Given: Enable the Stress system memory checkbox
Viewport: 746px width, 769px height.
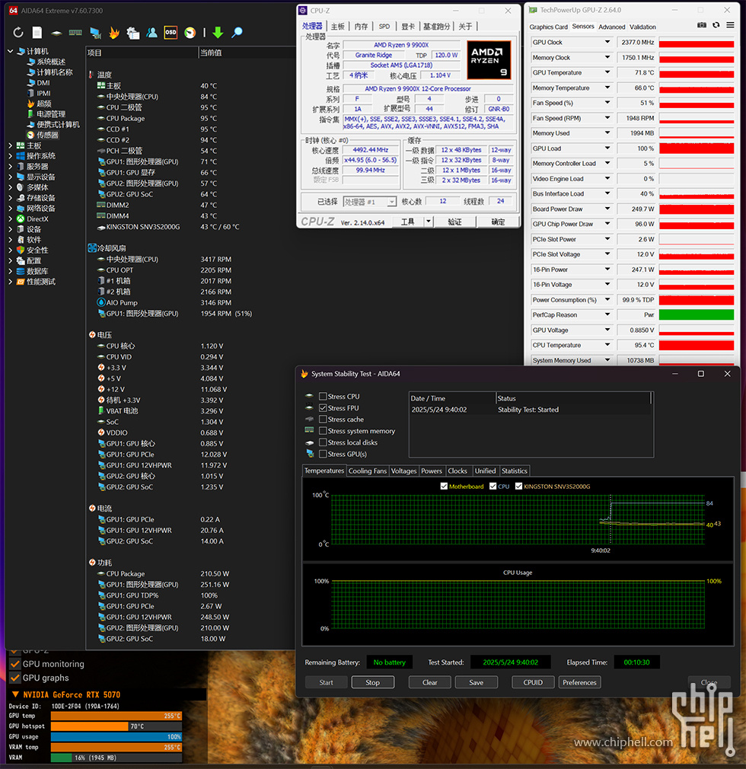Looking at the screenshot, I should pyautogui.click(x=323, y=431).
